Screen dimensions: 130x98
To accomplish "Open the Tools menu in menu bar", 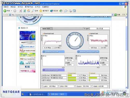I will coord(37,7).
